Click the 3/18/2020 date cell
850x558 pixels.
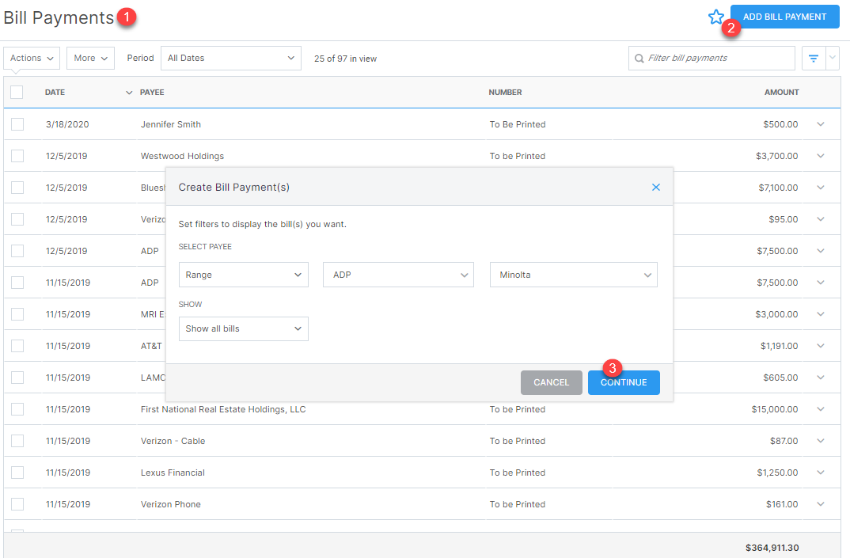click(67, 124)
